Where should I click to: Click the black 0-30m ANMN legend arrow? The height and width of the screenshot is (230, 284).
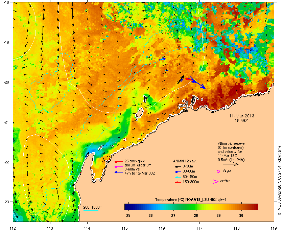click(178, 166)
